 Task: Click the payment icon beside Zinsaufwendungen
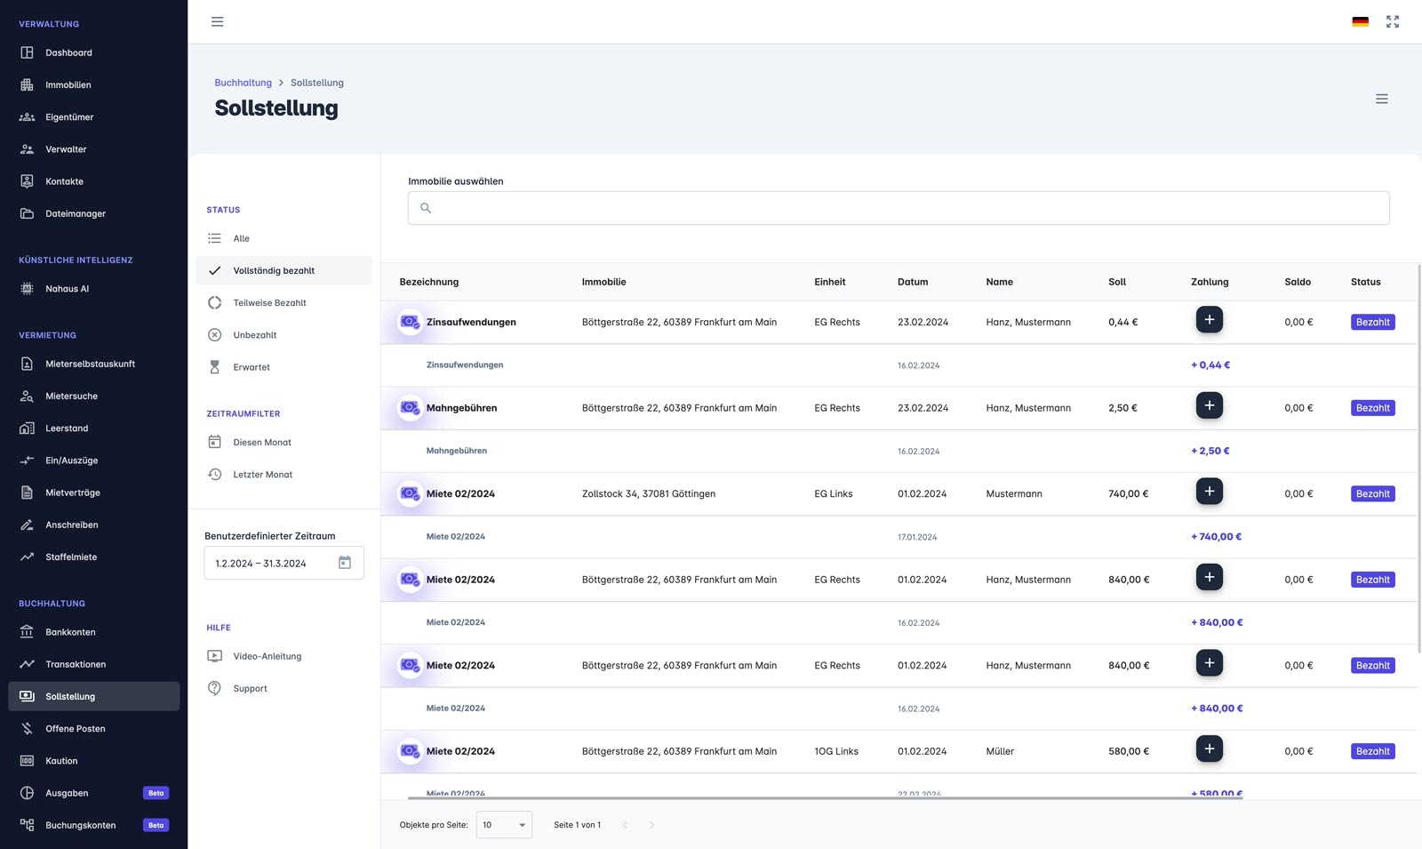pyautogui.click(x=410, y=322)
